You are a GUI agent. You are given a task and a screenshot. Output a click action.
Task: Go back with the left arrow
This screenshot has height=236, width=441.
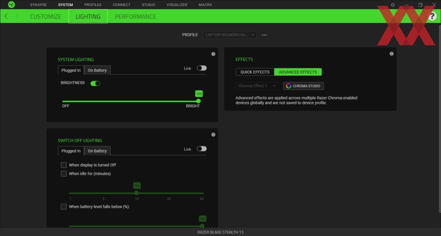(6, 16)
